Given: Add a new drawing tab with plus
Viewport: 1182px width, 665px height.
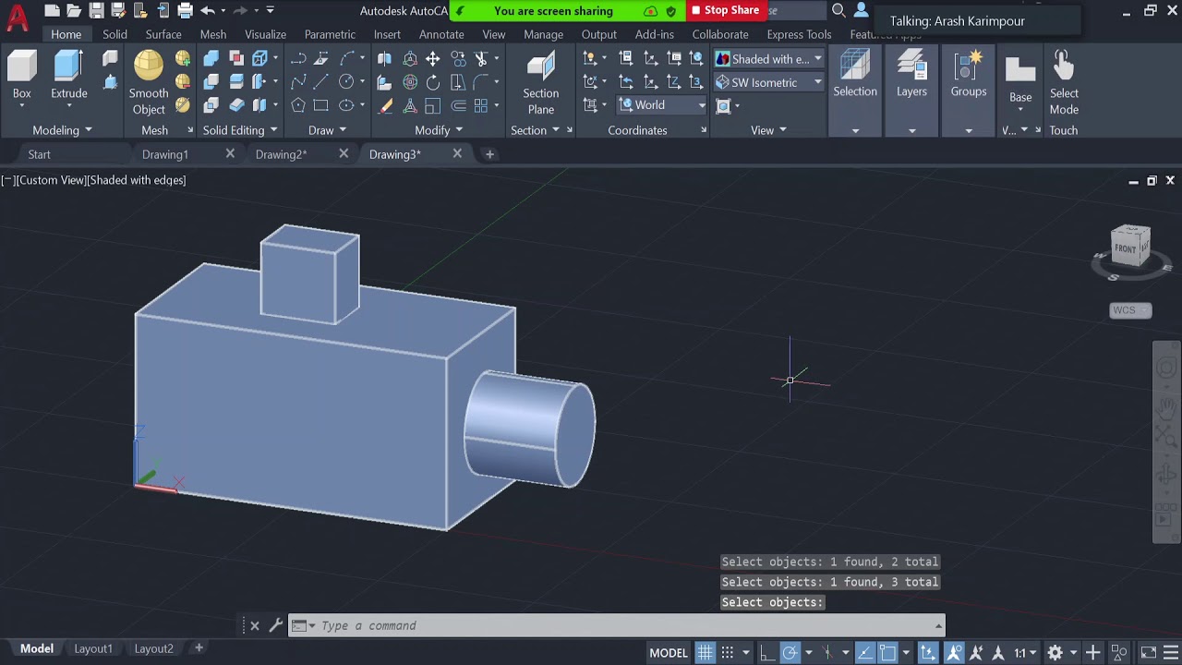Looking at the screenshot, I should (489, 154).
